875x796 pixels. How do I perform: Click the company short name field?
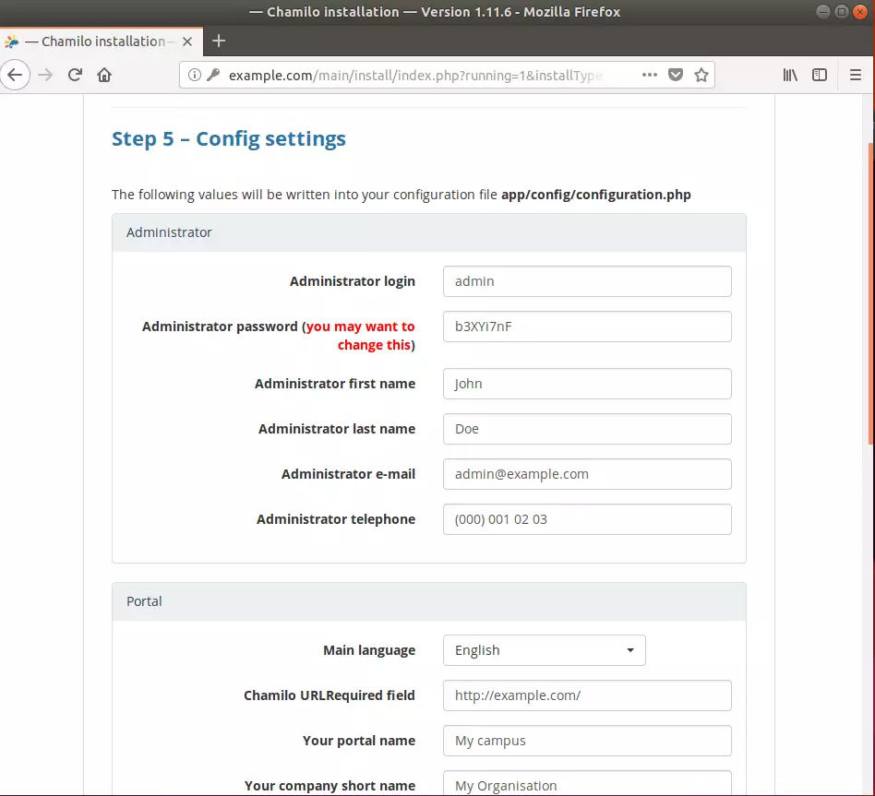pos(587,783)
